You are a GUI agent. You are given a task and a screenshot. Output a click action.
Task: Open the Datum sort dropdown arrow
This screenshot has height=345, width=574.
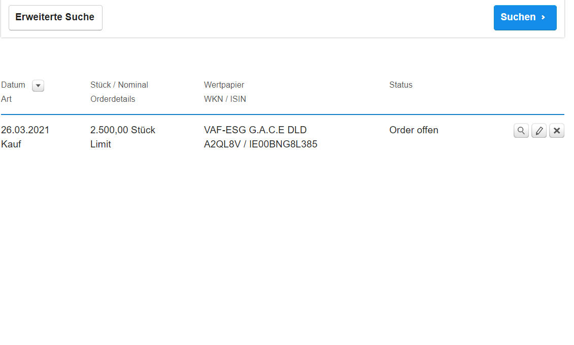pyautogui.click(x=38, y=86)
